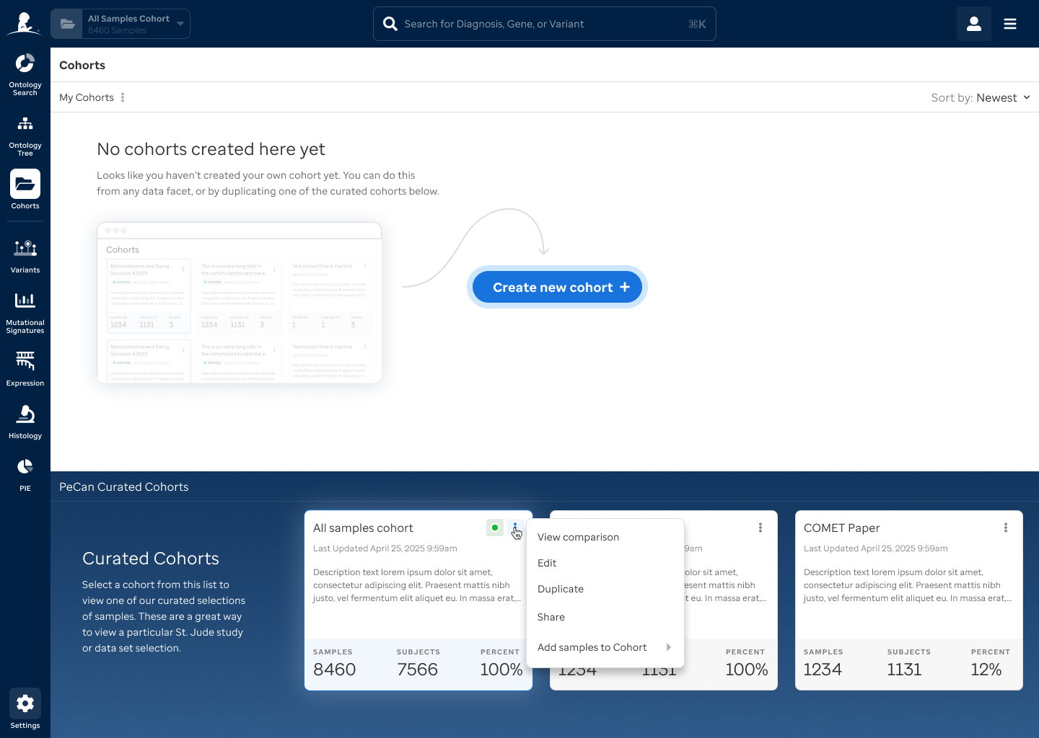The image size is (1039, 738).
Task: Open the Ontology Tree view
Action: click(x=25, y=135)
